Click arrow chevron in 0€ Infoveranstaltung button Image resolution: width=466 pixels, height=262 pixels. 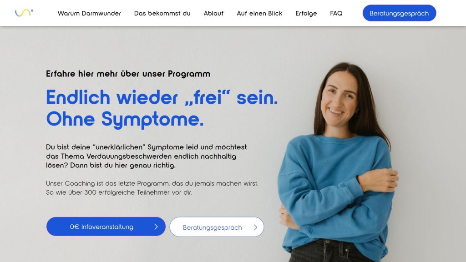pos(156,227)
